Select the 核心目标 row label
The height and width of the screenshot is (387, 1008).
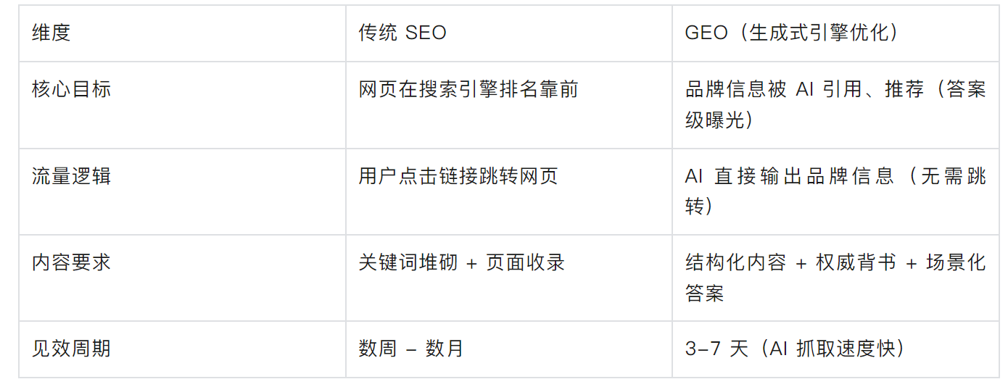pos(71,89)
